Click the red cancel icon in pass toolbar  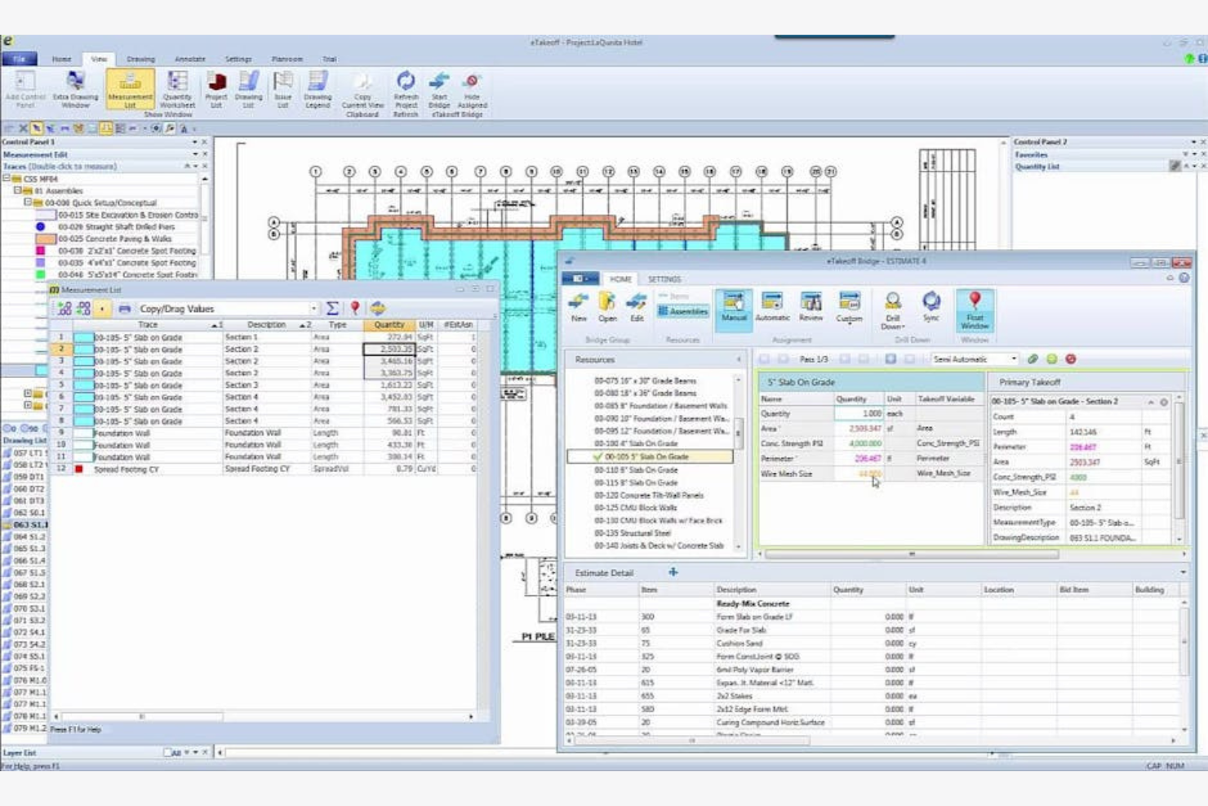[1070, 359]
